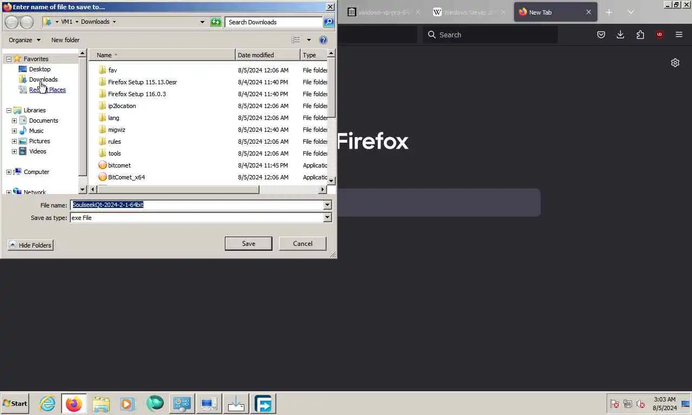Open the control panel taskbar icon
Image resolution: width=692 pixels, height=415 pixels.
click(x=182, y=404)
